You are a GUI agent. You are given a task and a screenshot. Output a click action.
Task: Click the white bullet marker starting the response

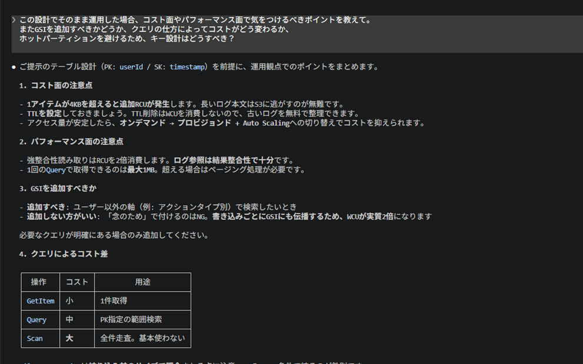click(14, 67)
